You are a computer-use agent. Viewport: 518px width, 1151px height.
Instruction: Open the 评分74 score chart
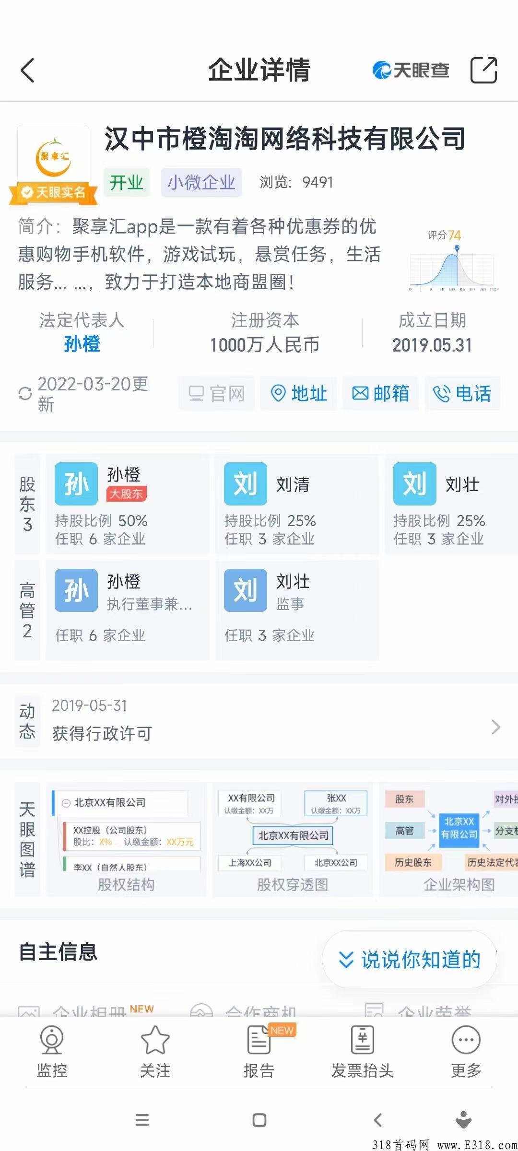454,261
